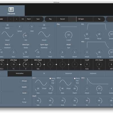Viewport: 113px width, 113px height.
Task: Click the filter Morph knob
Action: tap(75, 52)
